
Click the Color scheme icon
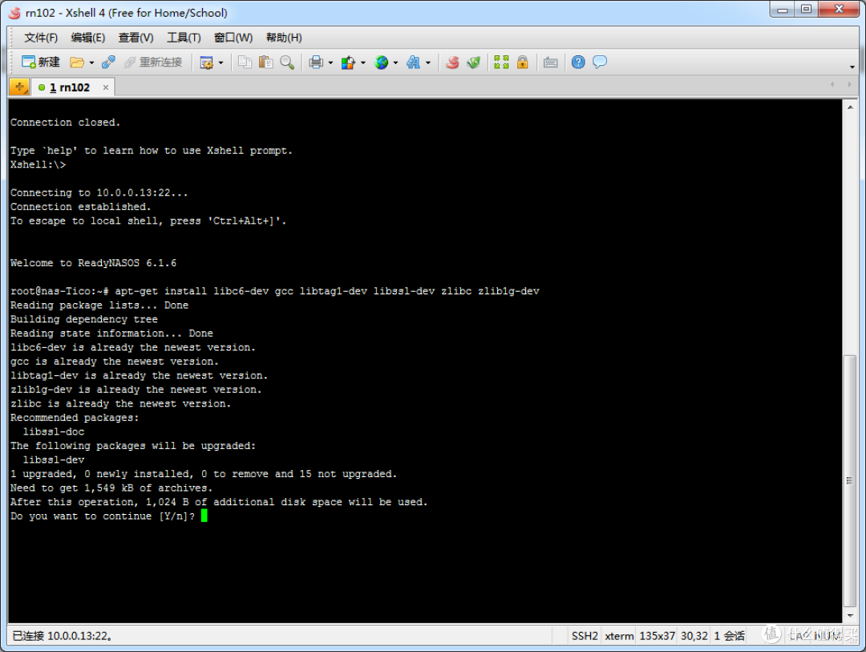348,63
